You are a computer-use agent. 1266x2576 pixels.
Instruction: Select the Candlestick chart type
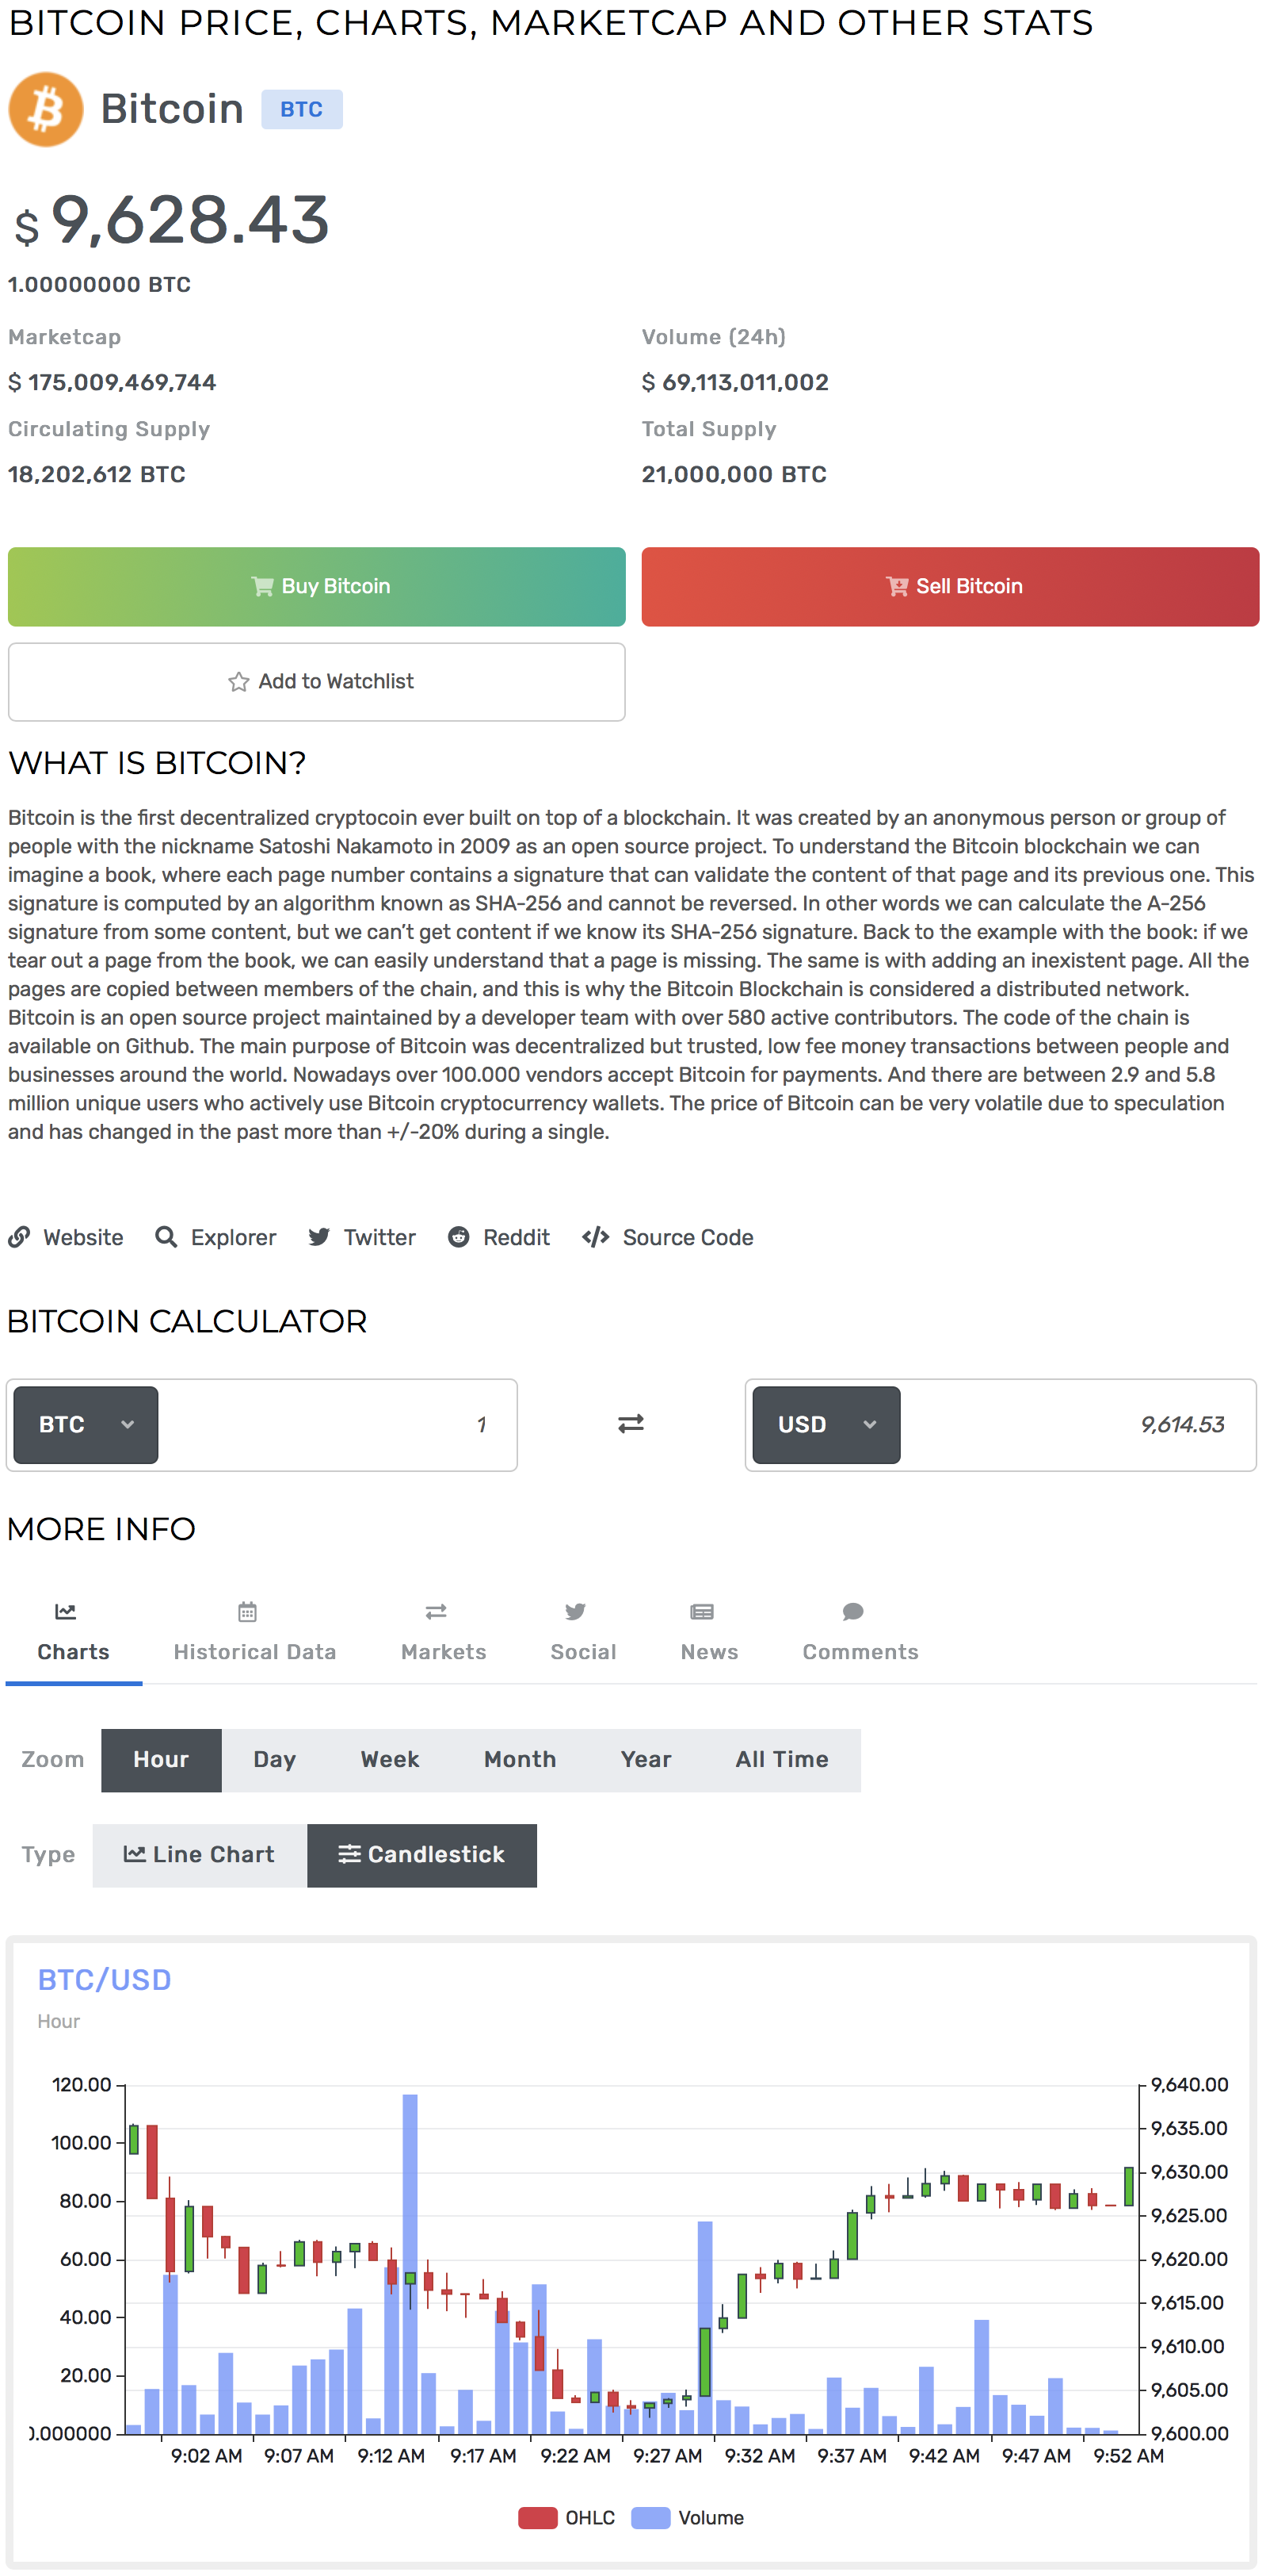421,1855
